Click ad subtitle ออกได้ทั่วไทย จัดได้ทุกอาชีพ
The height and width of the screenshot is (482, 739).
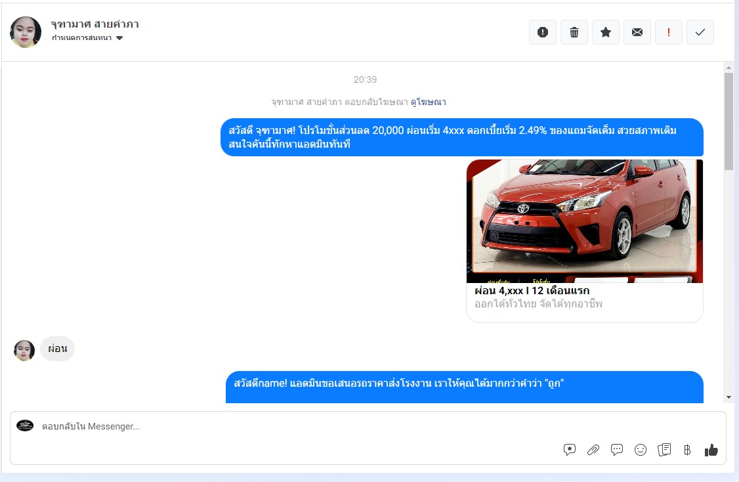point(538,304)
